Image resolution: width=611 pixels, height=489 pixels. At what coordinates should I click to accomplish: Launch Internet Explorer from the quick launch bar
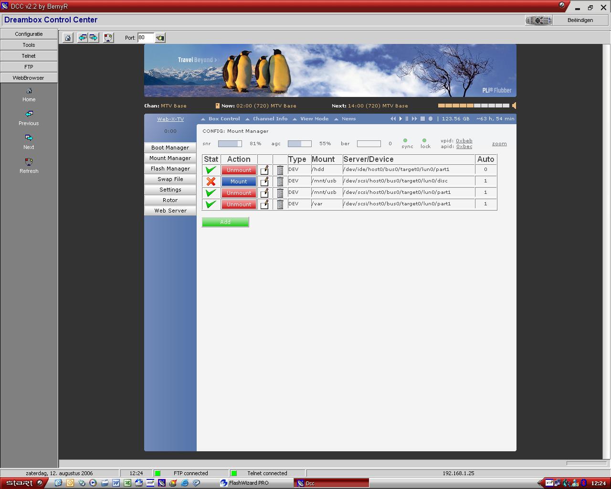tap(185, 483)
